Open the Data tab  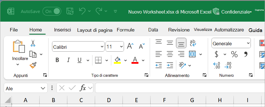pos(153,30)
